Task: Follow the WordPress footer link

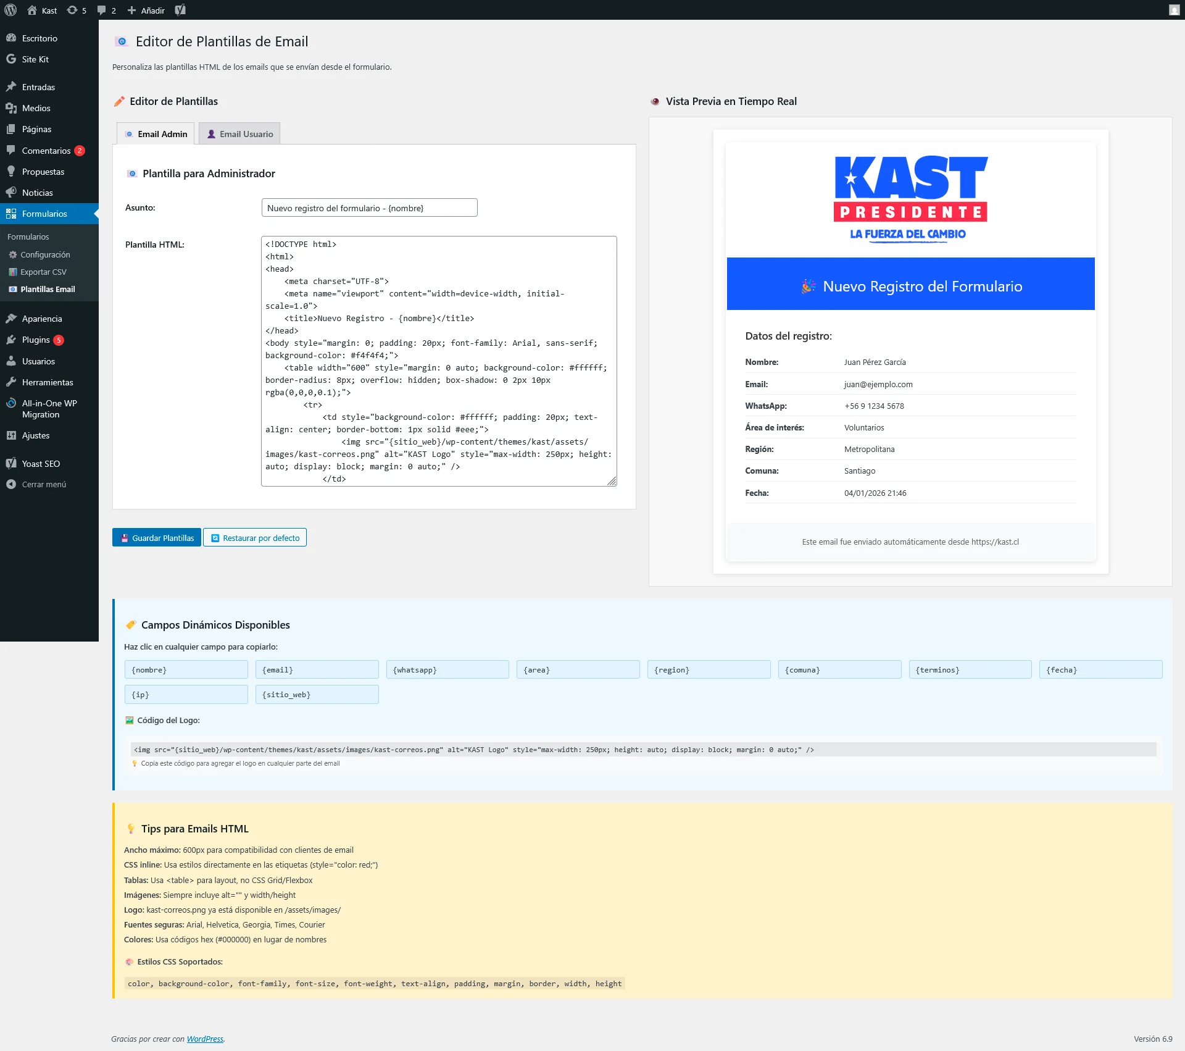Action: [205, 1039]
